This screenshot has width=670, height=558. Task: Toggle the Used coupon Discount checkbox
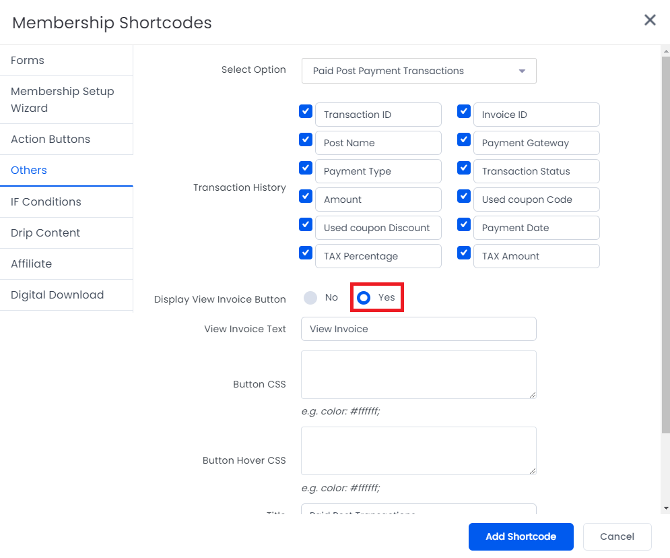(x=306, y=224)
